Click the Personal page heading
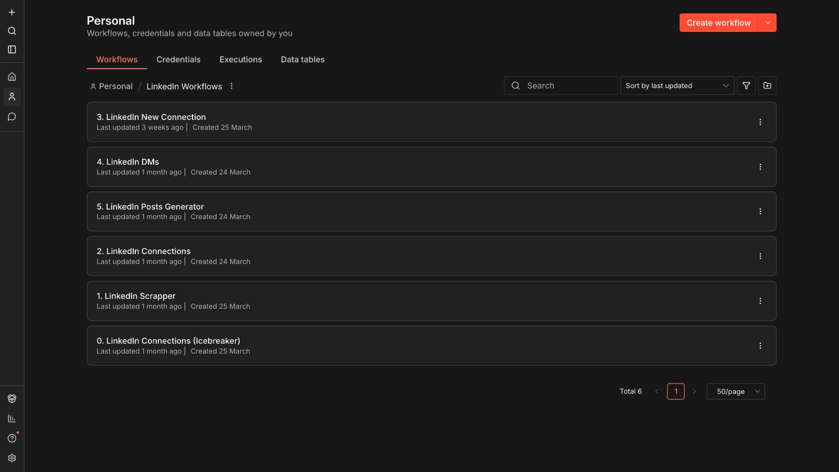The width and height of the screenshot is (839, 472). pyautogui.click(x=111, y=21)
